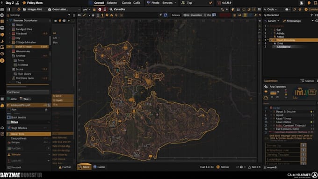This screenshot has height=179, width=318.
Task: Click the cloud outline icon below App jiputess
Action: click(x=266, y=98)
